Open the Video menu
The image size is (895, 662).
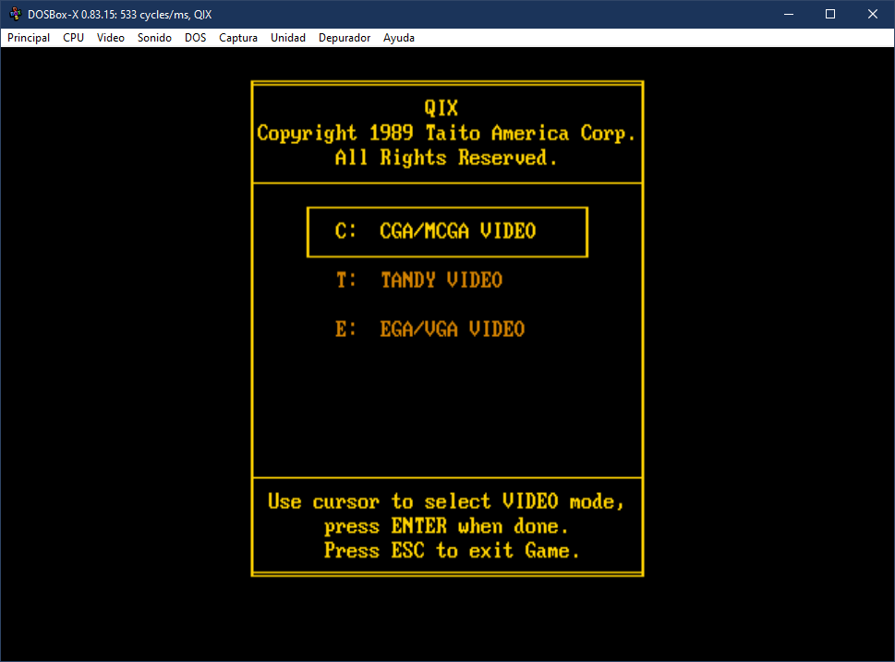[110, 38]
